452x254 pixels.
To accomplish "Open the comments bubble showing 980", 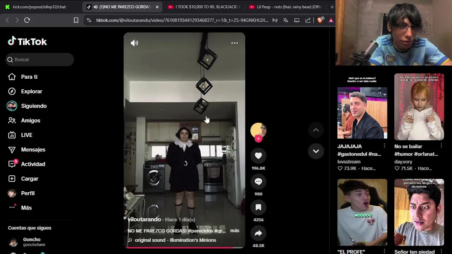I will coord(258,181).
